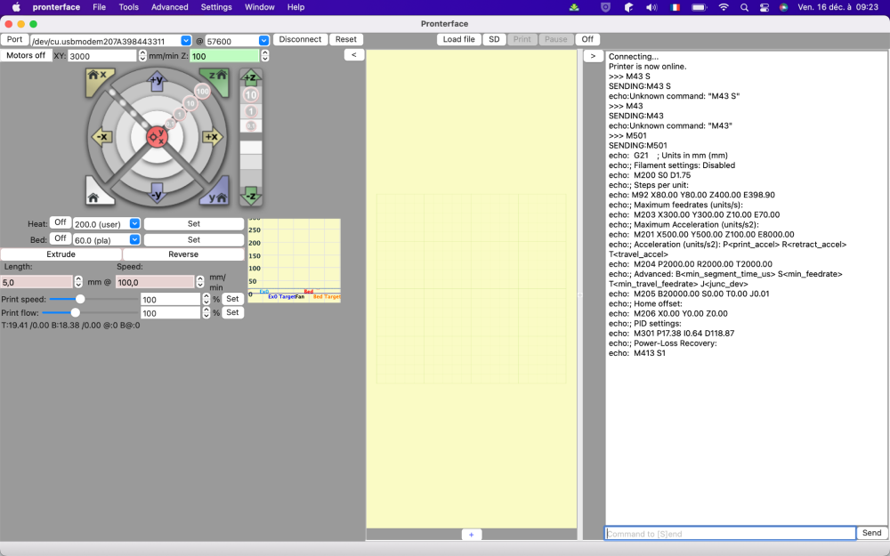The width and height of the screenshot is (890, 556).
Task: Click the Motors off button
Action: [25, 55]
